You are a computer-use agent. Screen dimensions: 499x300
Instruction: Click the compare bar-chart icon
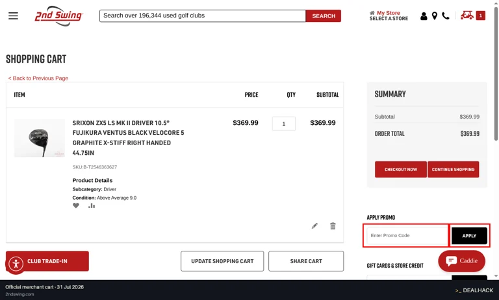click(x=92, y=205)
